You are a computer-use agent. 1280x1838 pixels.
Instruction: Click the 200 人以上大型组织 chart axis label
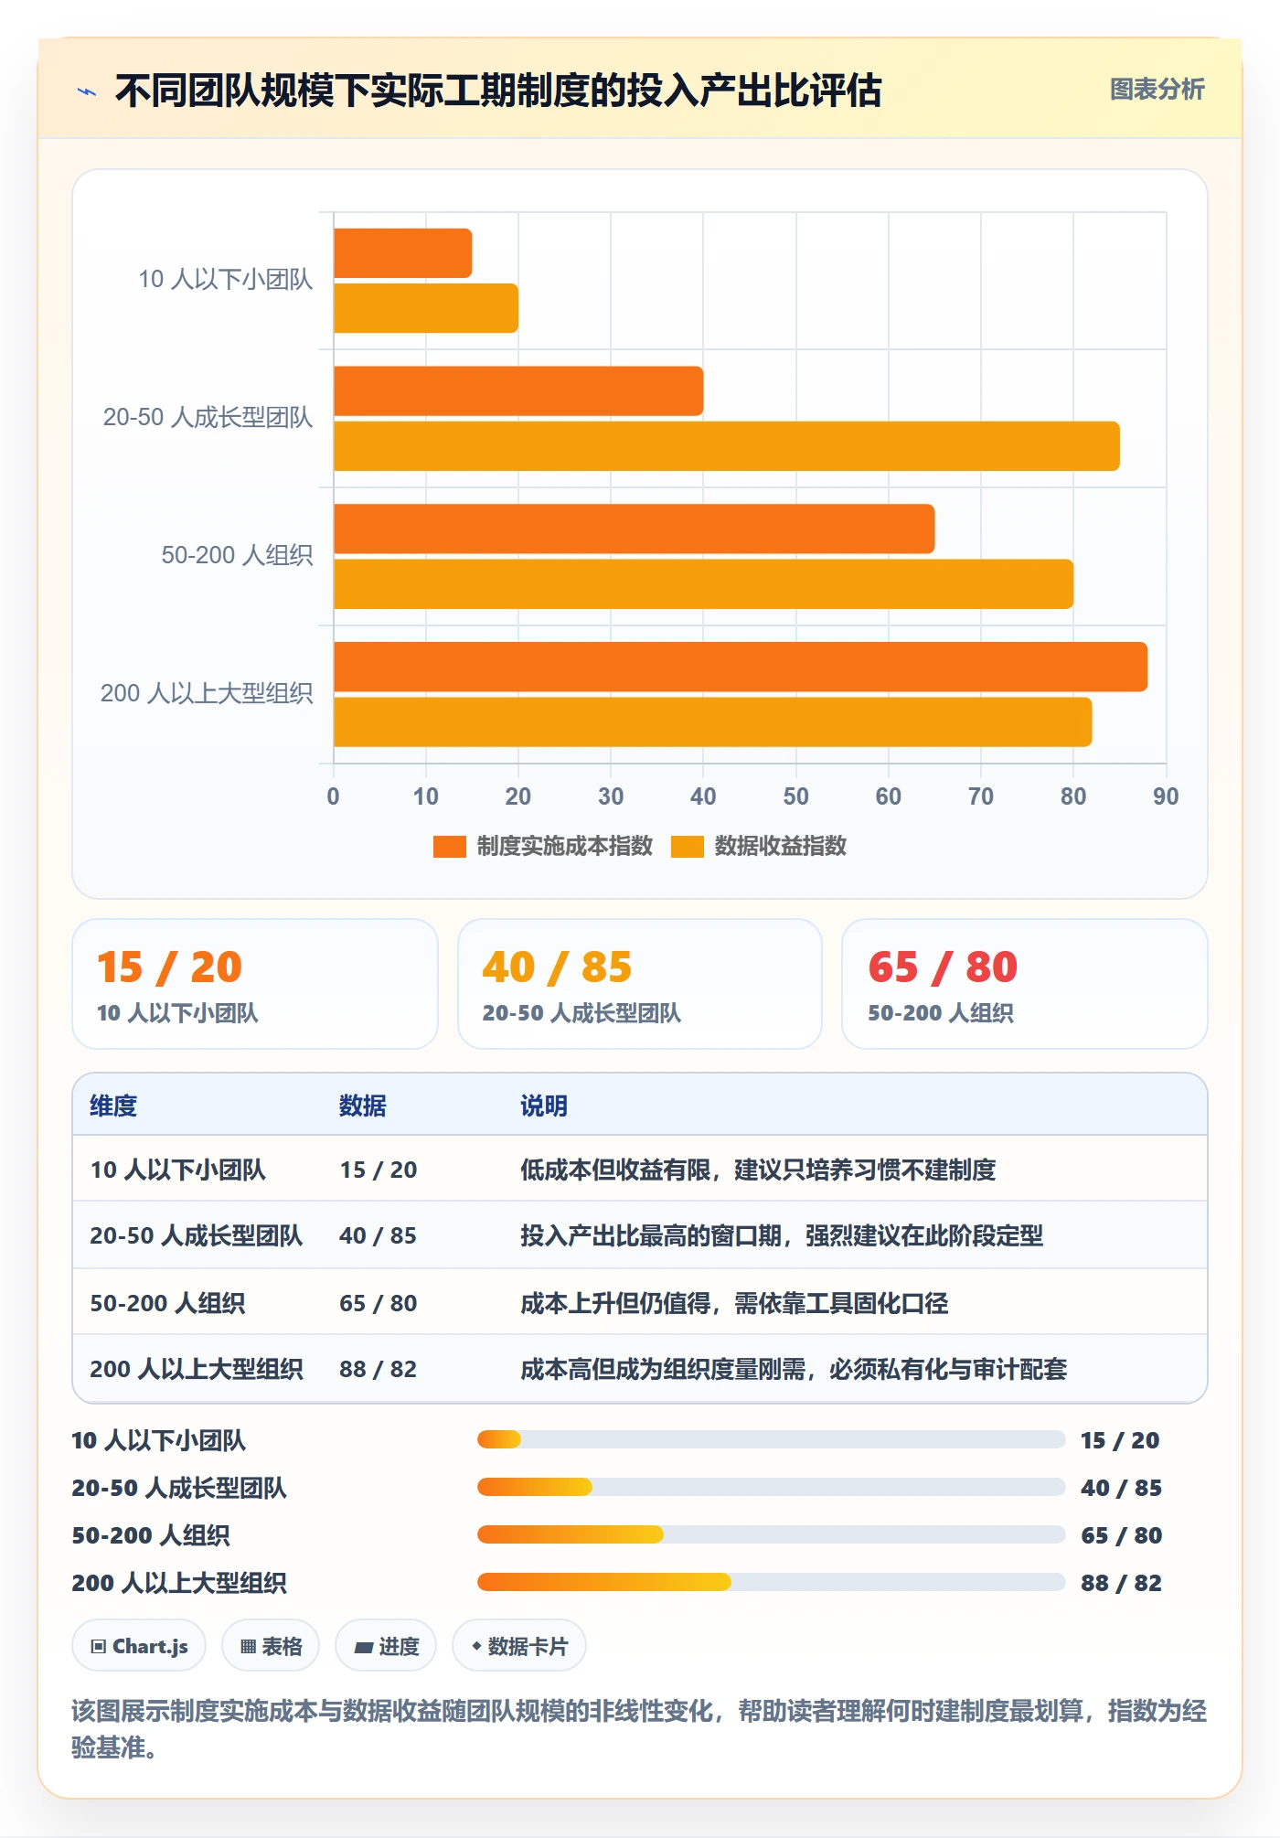click(x=207, y=693)
